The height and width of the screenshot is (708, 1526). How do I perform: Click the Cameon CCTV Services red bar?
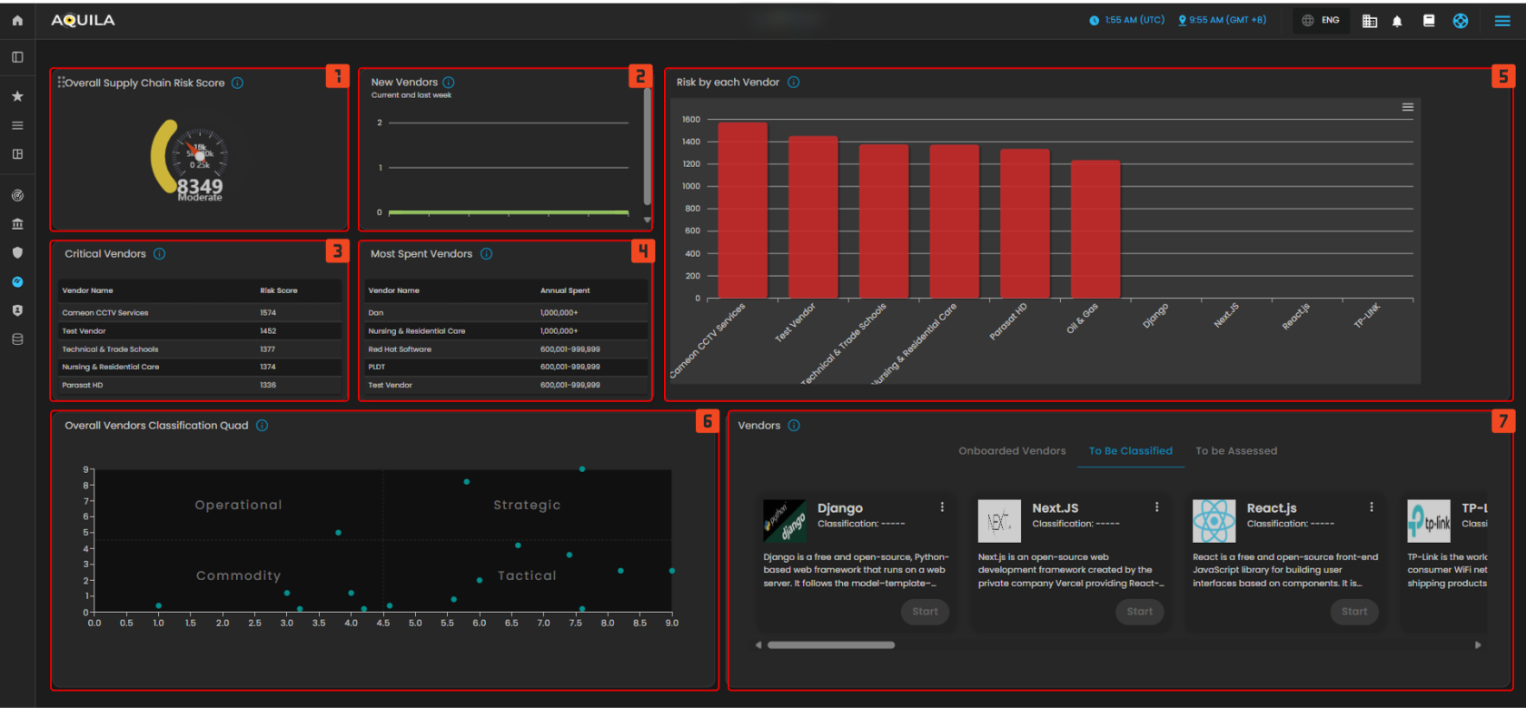click(x=742, y=210)
